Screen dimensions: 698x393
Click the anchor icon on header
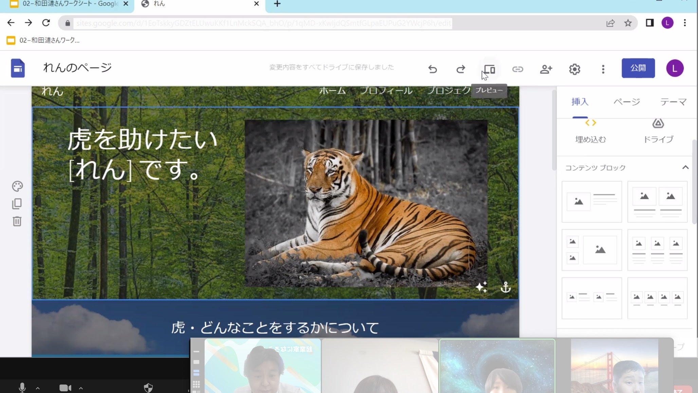tap(506, 287)
